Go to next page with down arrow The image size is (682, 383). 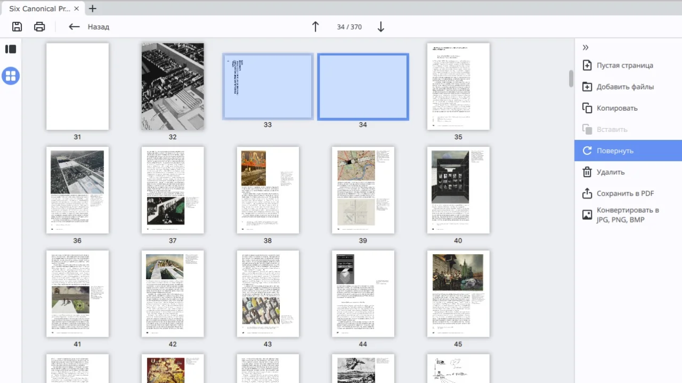click(x=380, y=27)
